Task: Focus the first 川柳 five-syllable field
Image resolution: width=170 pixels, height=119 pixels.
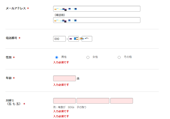Action: [64, 101]
